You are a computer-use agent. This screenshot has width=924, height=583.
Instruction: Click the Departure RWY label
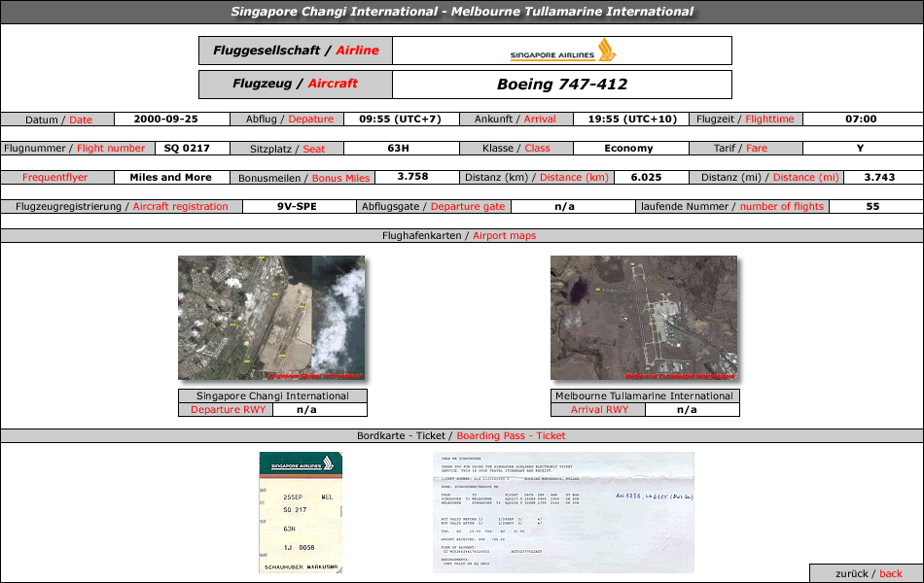pyautogui.click(x=228, y=410)
